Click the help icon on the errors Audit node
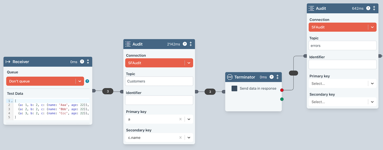383x150 pixels. [x=368, y=8]
